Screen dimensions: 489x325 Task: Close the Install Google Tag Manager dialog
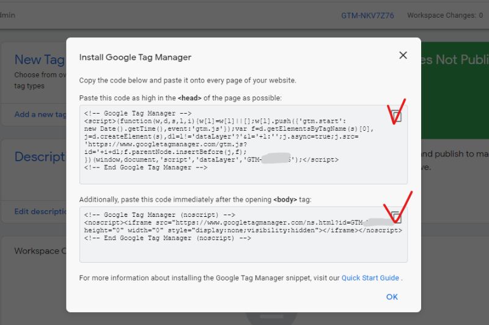click(x=403, y=56)
